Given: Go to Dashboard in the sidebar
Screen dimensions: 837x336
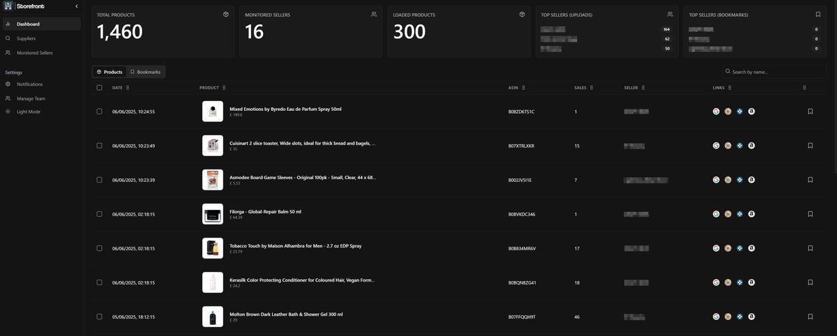Looking at the screenshot, I should (41, 24).
